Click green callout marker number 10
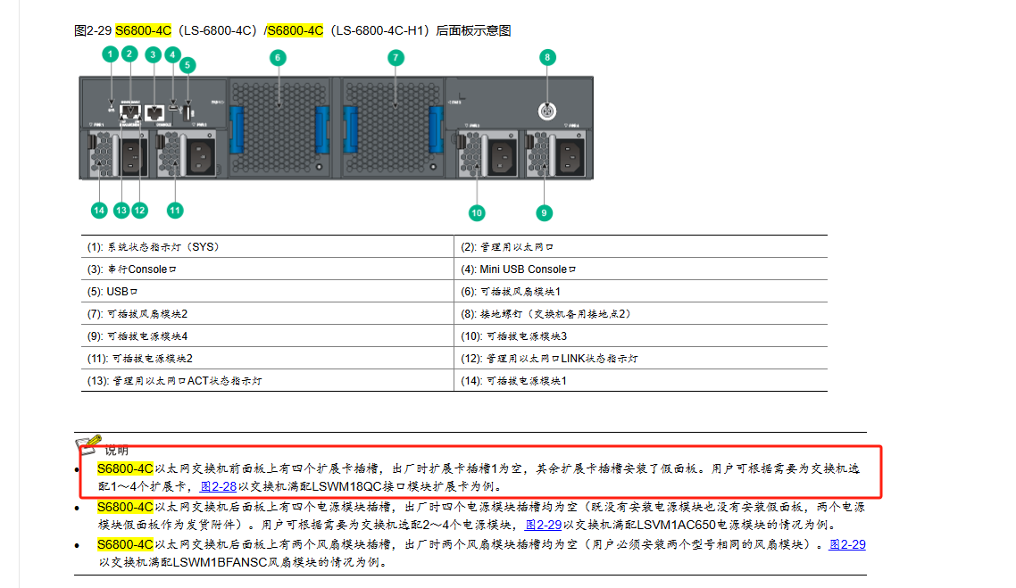Image resolution: width=1016 pixels, height=588 pixels. coord(477,212)
